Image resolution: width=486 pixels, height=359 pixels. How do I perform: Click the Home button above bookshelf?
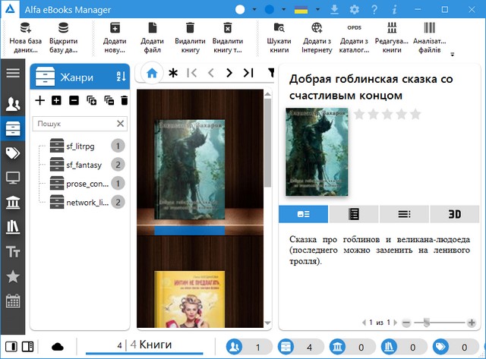coord(152,74)
